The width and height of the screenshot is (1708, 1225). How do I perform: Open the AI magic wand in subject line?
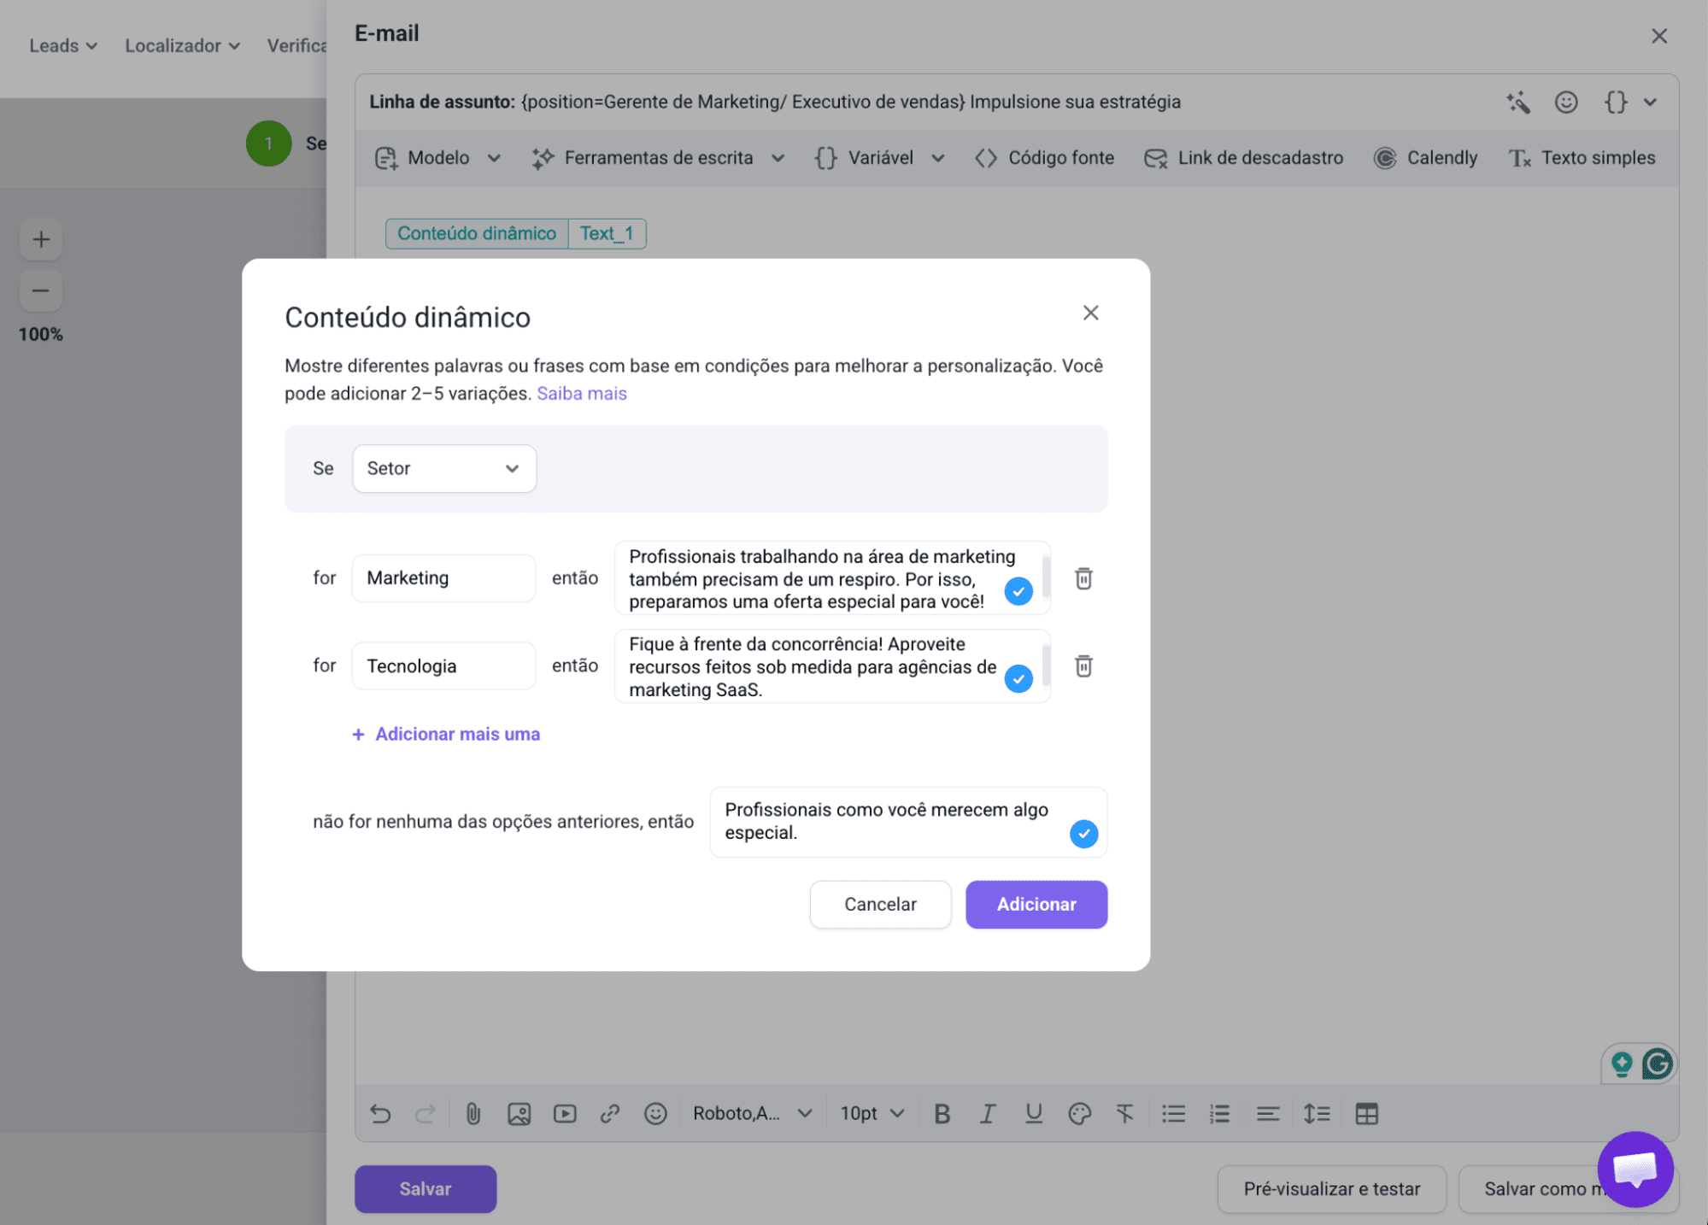click(x=1517, y=103)
